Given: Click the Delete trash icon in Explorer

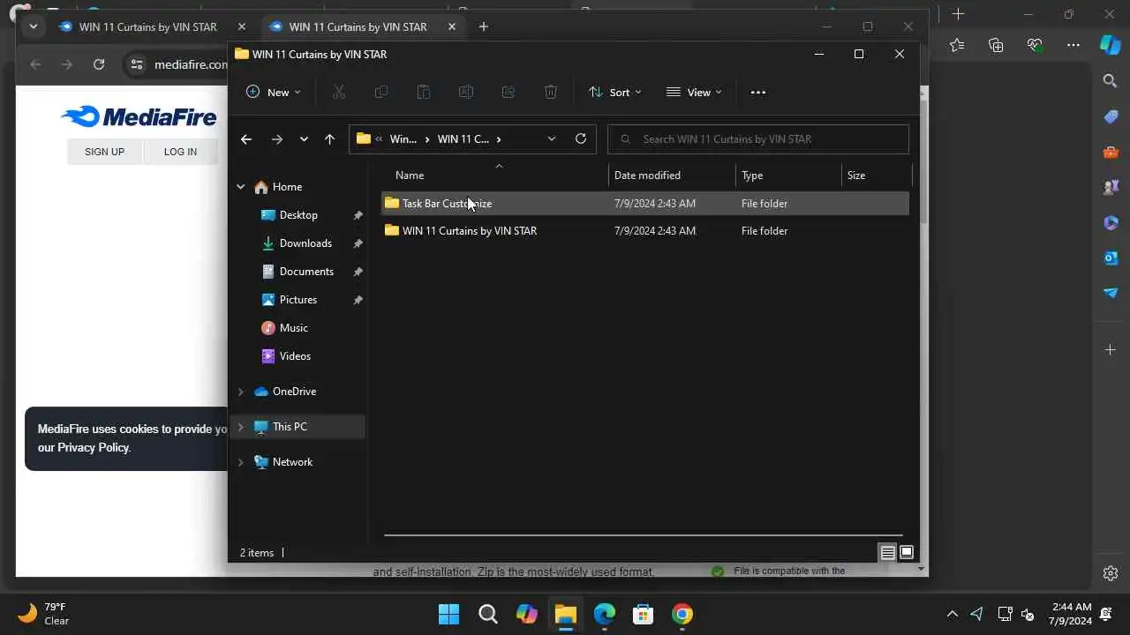Looking at the screenshot, I should pyautogui.click(x=551, y=92).
